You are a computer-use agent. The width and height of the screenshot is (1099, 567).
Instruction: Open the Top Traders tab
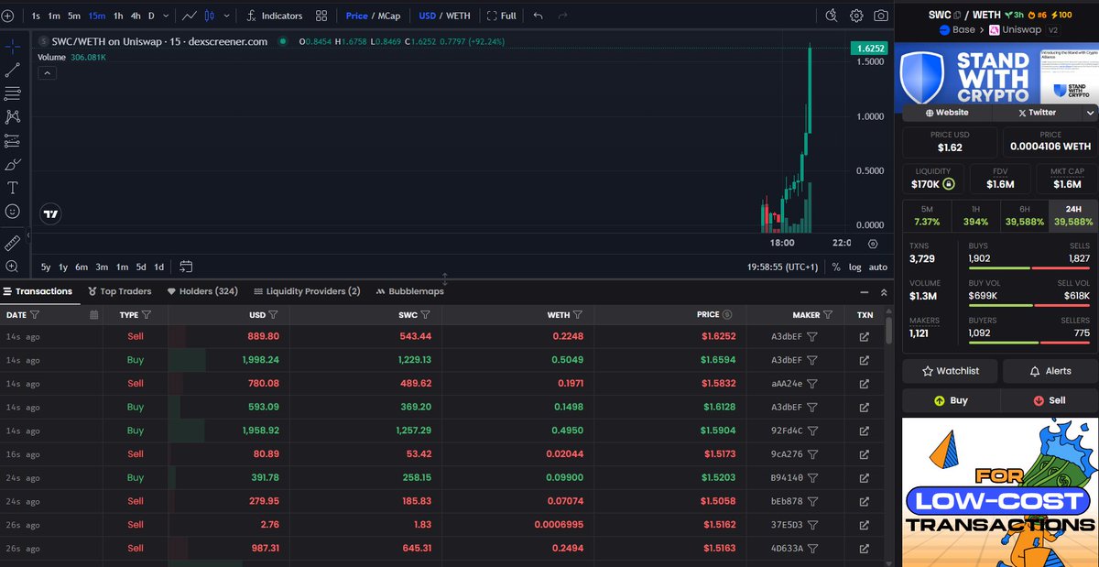[x=119, y=291]
